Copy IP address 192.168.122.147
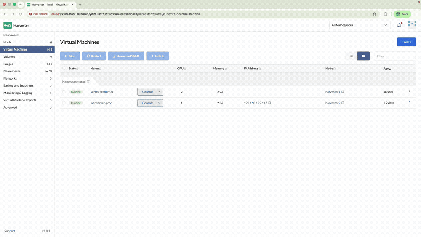The width and height of the screenshot is (421, 237). pyautogui.click(x=269, y=103)
